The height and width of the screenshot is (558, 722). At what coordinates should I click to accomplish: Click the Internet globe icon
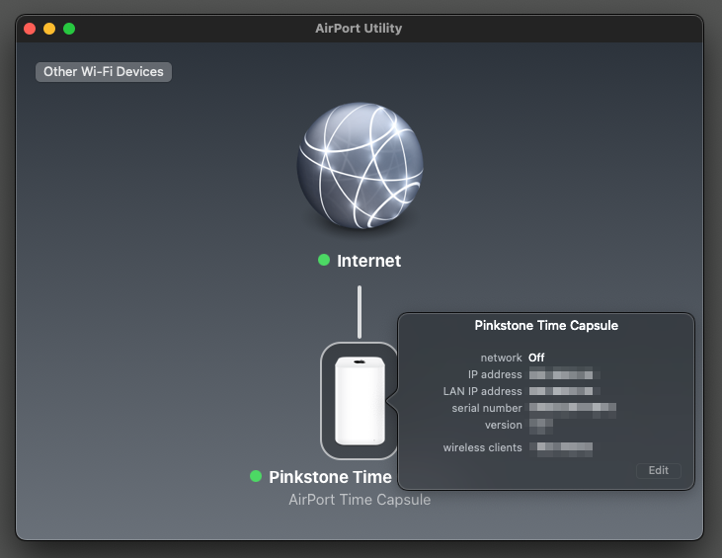[361, 166]
